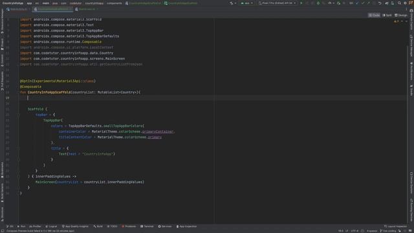The image size is (414, 233).
Task: Click the Undo arrow icon in the top toolbar
Action: [x=380, y=3]
